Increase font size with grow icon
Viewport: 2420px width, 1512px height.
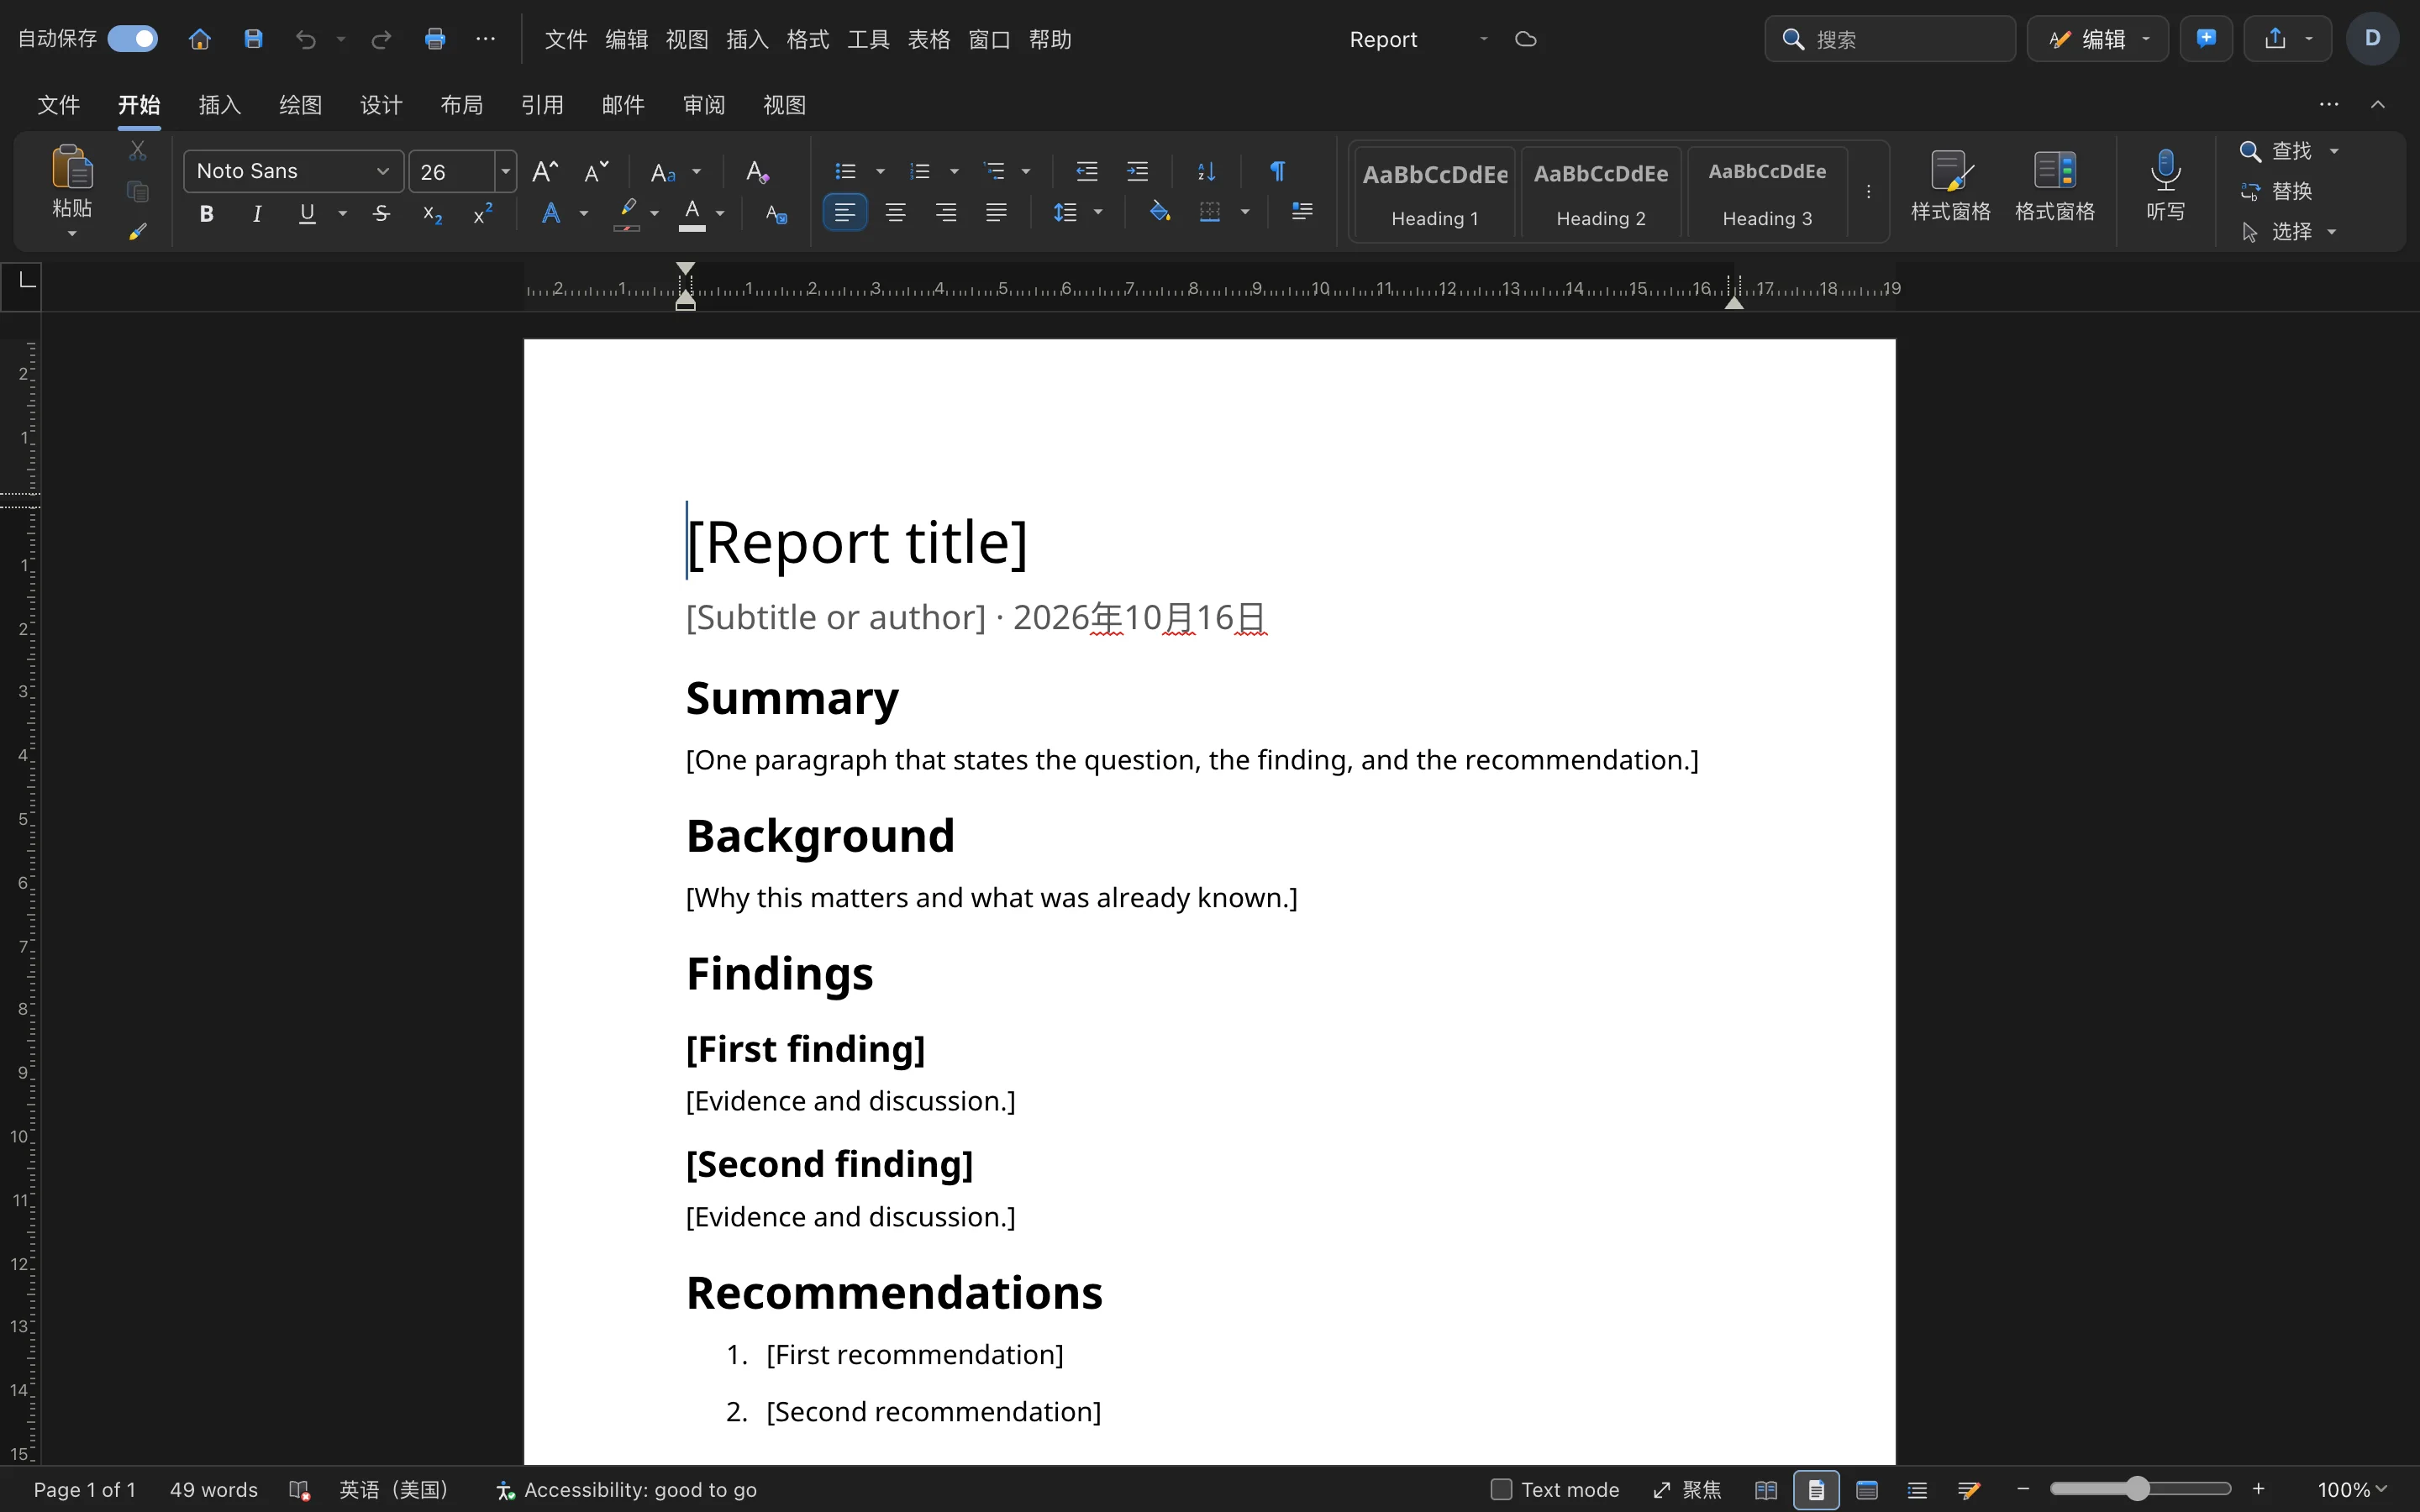click(x=545, y=171)
